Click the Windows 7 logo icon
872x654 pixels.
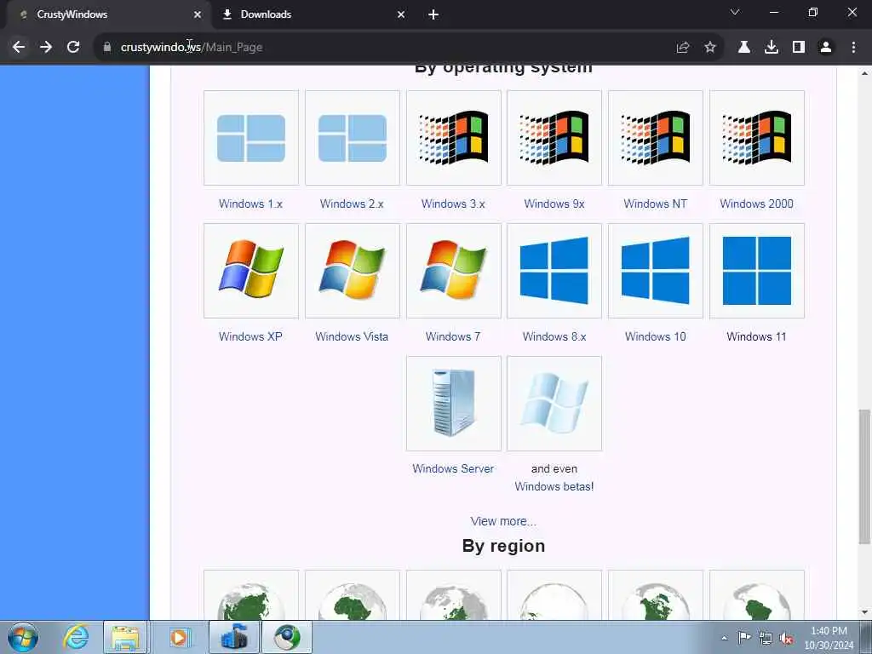(453, 271)
